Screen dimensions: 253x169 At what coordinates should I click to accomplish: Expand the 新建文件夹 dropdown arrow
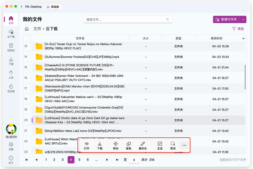tap(243, 19)
